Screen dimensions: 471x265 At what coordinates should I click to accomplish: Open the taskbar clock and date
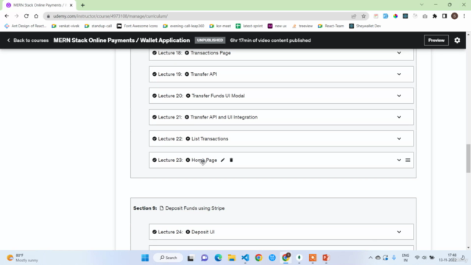[x=448, y=258]
